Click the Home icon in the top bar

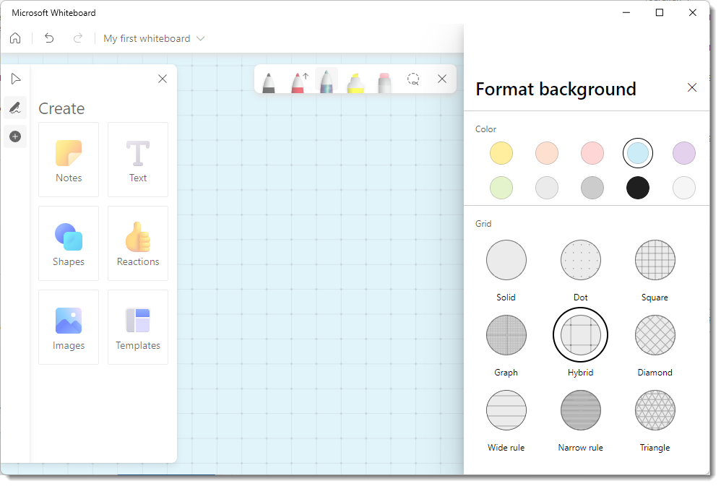(x=15, y=38)
